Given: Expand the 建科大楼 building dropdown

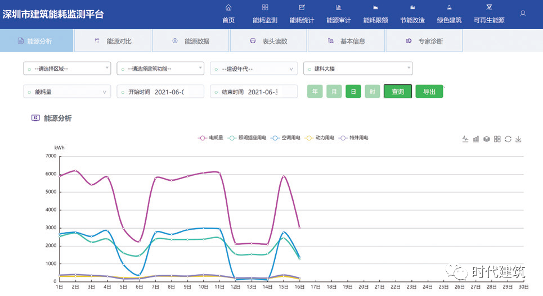Looking at the screenshot, I should tap(358, 69).
